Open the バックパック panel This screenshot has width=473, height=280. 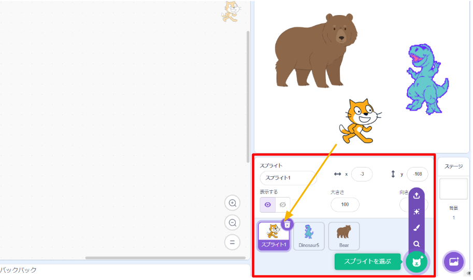pyautogui.click(x=18, y=270)
